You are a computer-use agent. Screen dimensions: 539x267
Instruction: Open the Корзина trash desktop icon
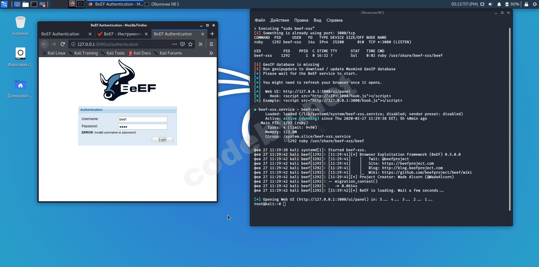[x=21, y=26]
